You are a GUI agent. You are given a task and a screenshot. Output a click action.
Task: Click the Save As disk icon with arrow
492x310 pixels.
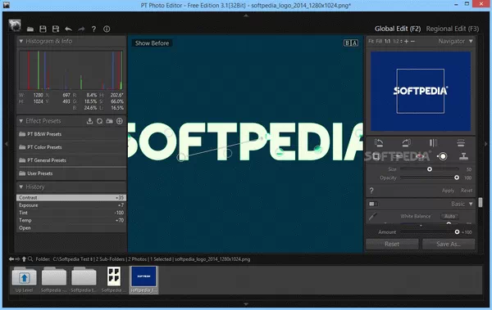(x=56, y=29)
